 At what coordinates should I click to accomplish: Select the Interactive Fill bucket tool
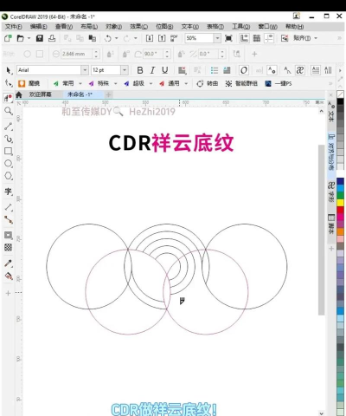tap(9, 276)
